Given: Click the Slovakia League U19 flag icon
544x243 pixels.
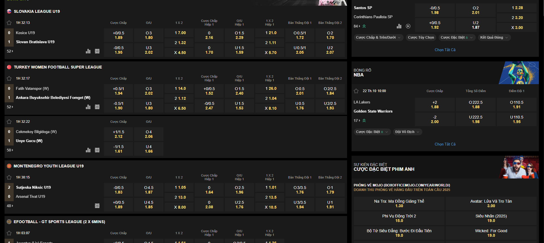Looking at the screenshot, I should pyautogui.click(x=9, y=11).
